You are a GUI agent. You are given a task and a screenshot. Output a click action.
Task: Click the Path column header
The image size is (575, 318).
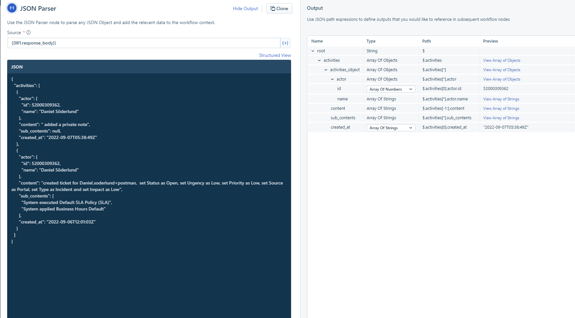click(426, 41)
